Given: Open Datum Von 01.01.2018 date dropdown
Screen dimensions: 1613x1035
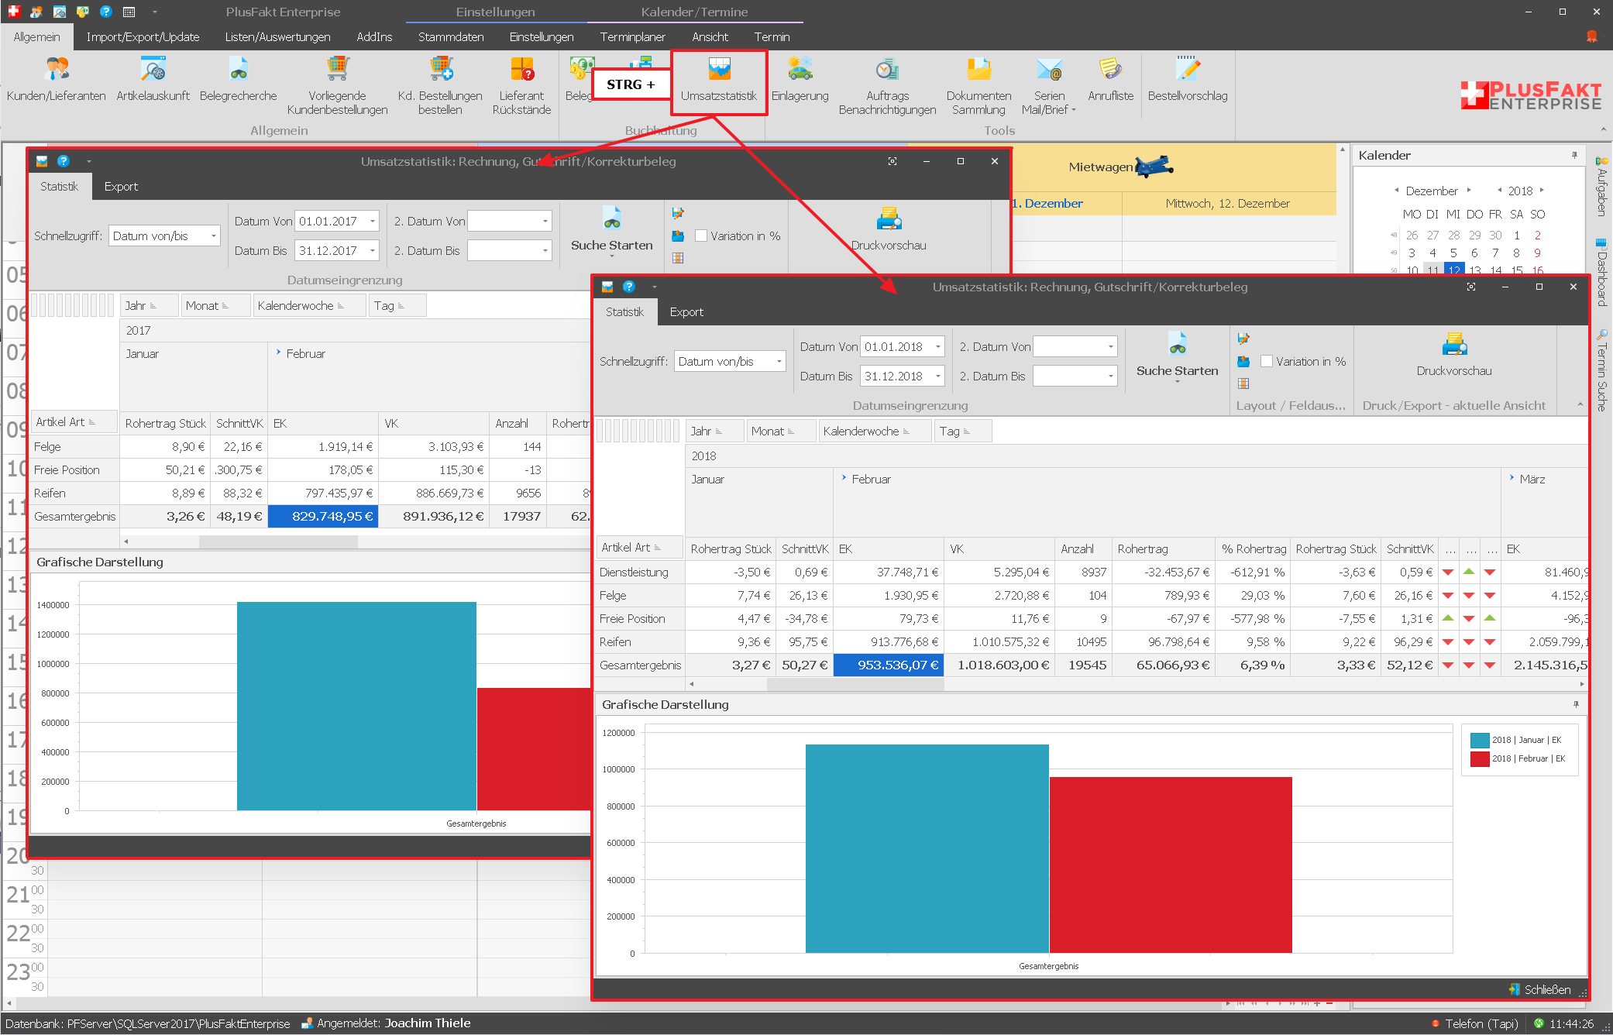Looking at the screenshot, I should (x=938, y=347).
